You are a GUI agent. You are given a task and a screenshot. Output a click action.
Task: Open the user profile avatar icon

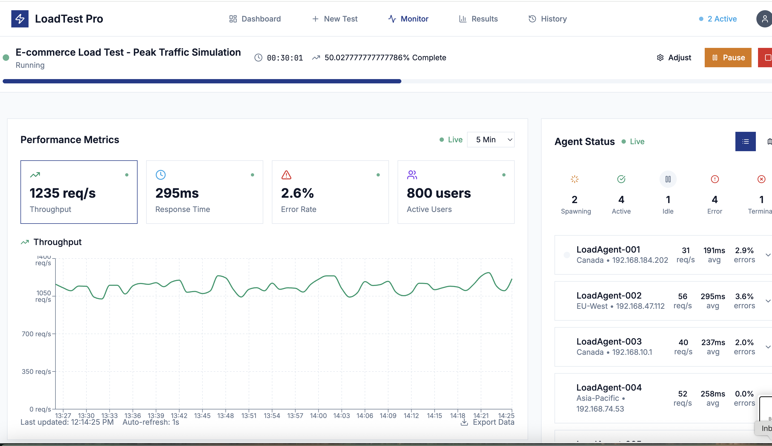point(764,19)
